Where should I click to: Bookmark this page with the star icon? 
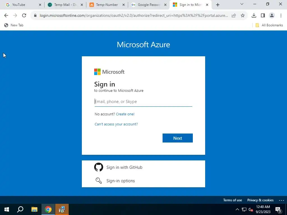(x=243, y=16)
